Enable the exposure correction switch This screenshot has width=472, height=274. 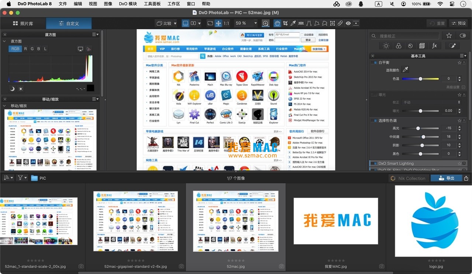(375, 95)
